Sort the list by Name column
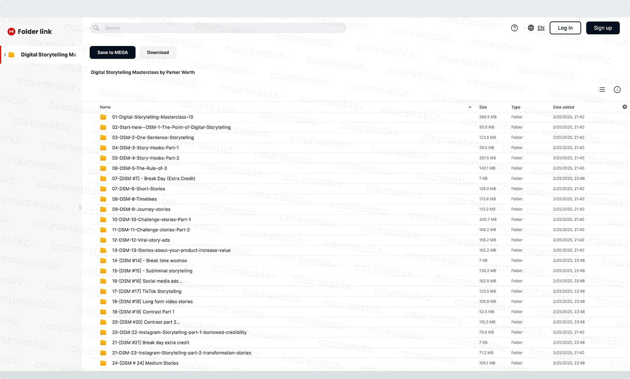 pyautogui.click(x=105, y=107)
